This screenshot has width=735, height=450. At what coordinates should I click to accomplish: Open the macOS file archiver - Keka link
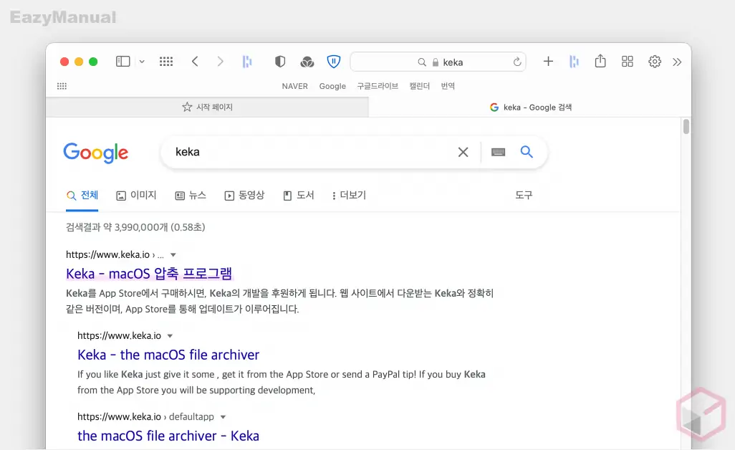pyautogui.click(x=168, y=436)
